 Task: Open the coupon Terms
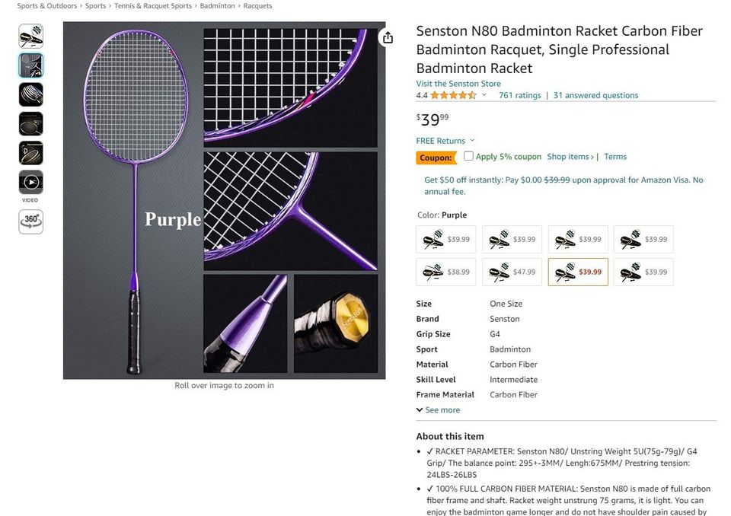pyautogui.click(x=614, y=156)
